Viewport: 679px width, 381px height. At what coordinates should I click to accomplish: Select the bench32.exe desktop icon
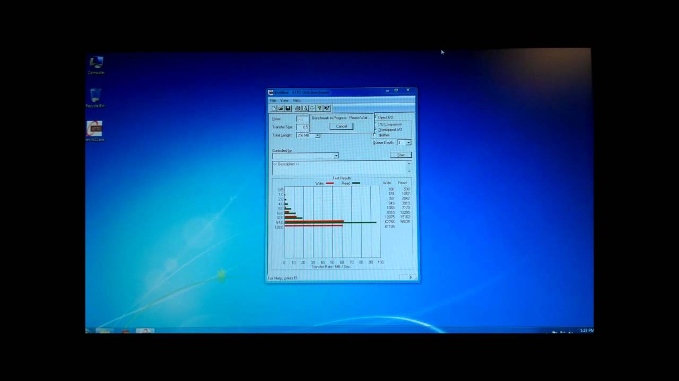tap(94, 131)
